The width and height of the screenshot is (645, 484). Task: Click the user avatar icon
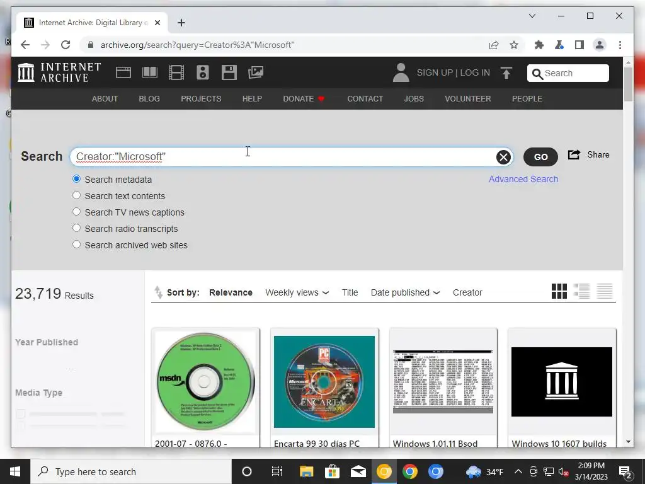pyautogui.click(x=401, y=72)
